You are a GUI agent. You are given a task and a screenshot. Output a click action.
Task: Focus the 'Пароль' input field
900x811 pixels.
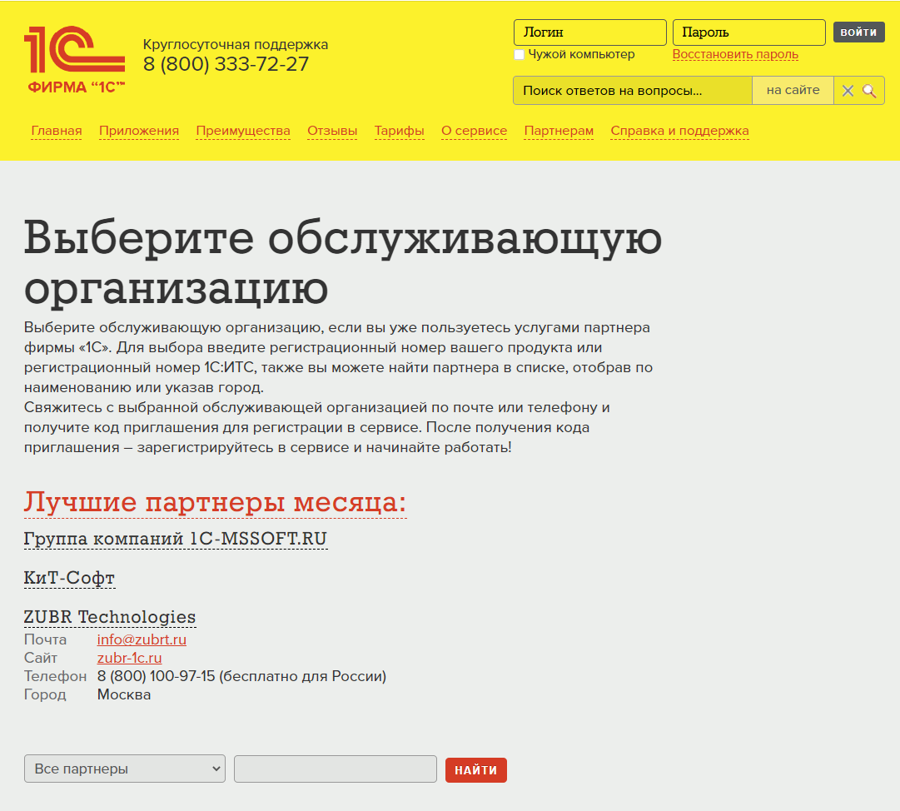coord(749,32)
